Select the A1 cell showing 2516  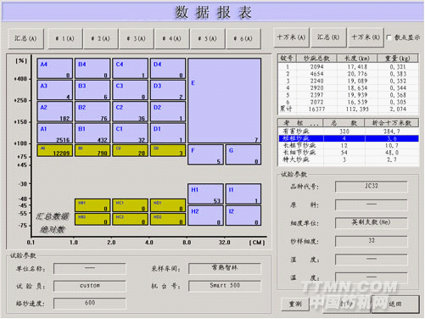pyautogui.click(x=54, y=133)
